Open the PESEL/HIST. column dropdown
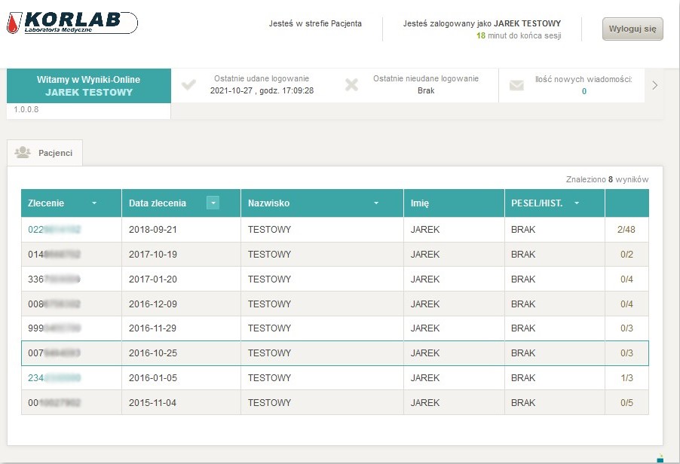 [577, 203]
